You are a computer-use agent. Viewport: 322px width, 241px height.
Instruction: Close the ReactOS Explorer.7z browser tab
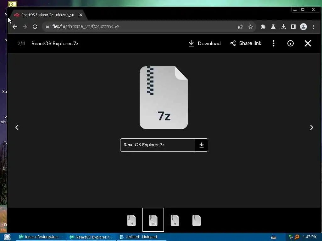(x=81, y=15)
